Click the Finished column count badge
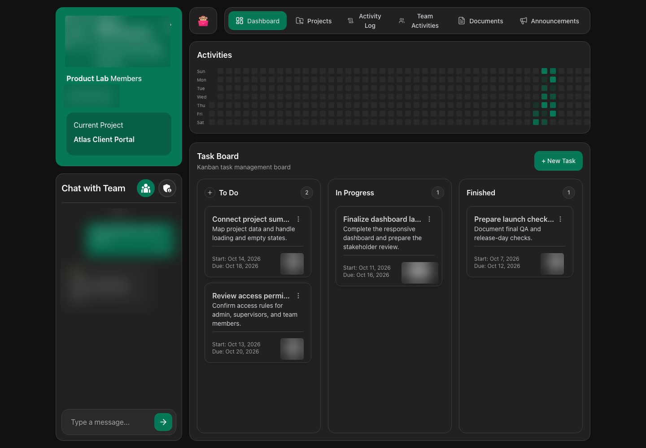Viewport: 646px width, 448px height. coord(569,193)
